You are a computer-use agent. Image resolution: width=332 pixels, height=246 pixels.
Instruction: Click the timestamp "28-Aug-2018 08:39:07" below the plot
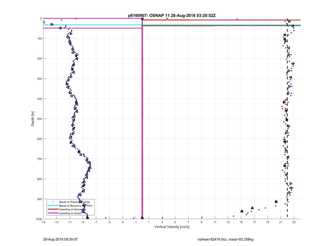click(x=60, y=239)
